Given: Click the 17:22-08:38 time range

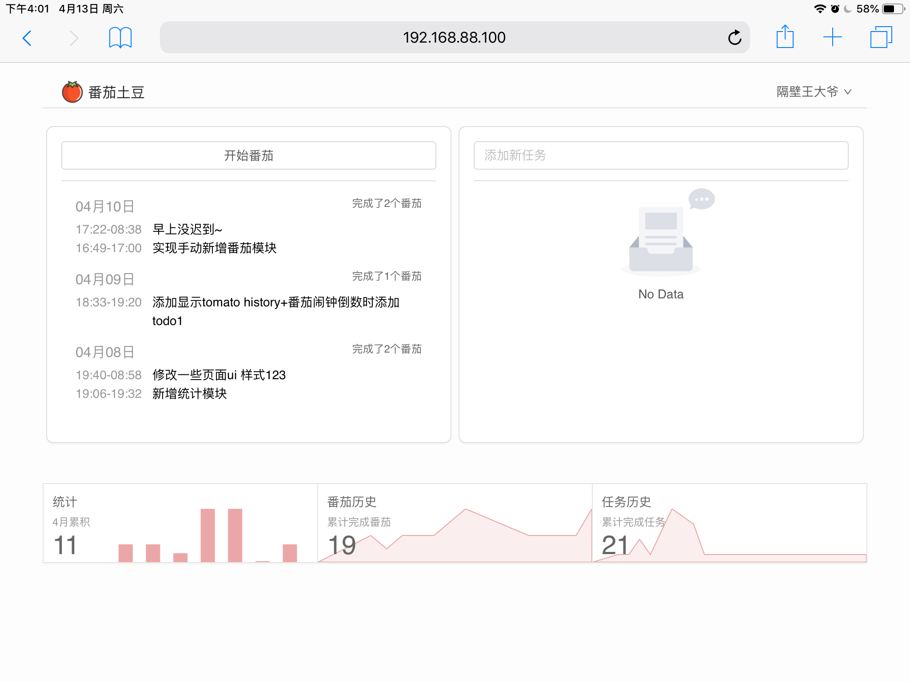Looking at the screenshot, I should click(x=108, y=230).
